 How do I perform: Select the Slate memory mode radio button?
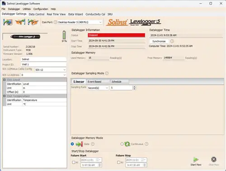point(72,144)
